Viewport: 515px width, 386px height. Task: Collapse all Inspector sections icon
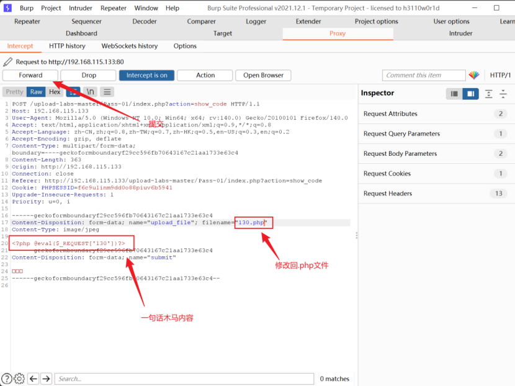[x=503, y=94]
